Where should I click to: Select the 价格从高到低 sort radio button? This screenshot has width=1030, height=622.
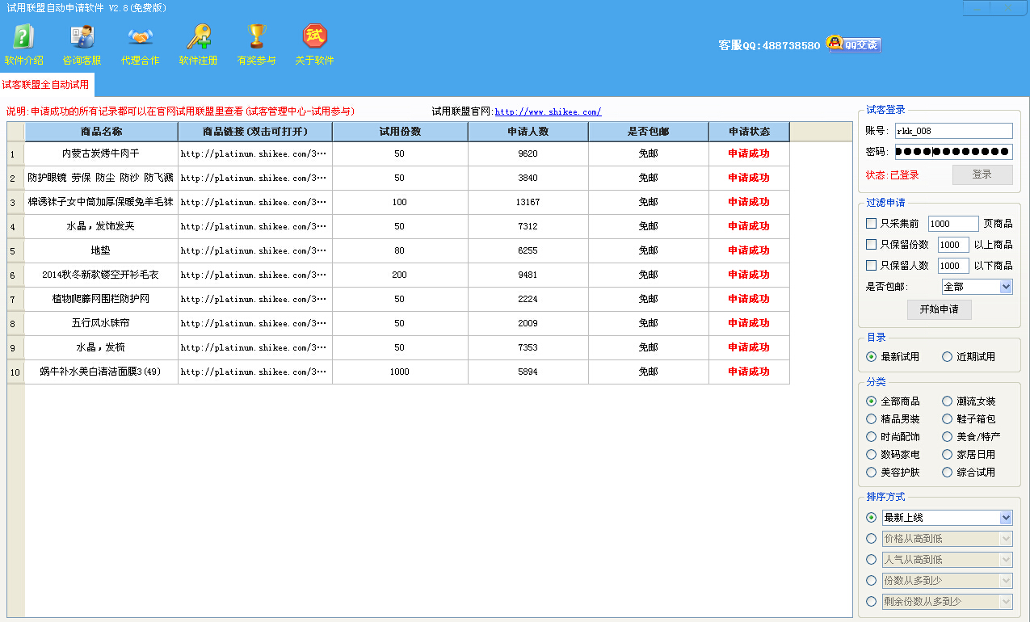pos(871,539)
